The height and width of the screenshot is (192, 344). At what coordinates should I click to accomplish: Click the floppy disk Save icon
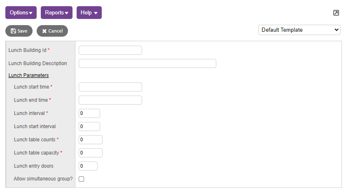(x=13, y=31)
